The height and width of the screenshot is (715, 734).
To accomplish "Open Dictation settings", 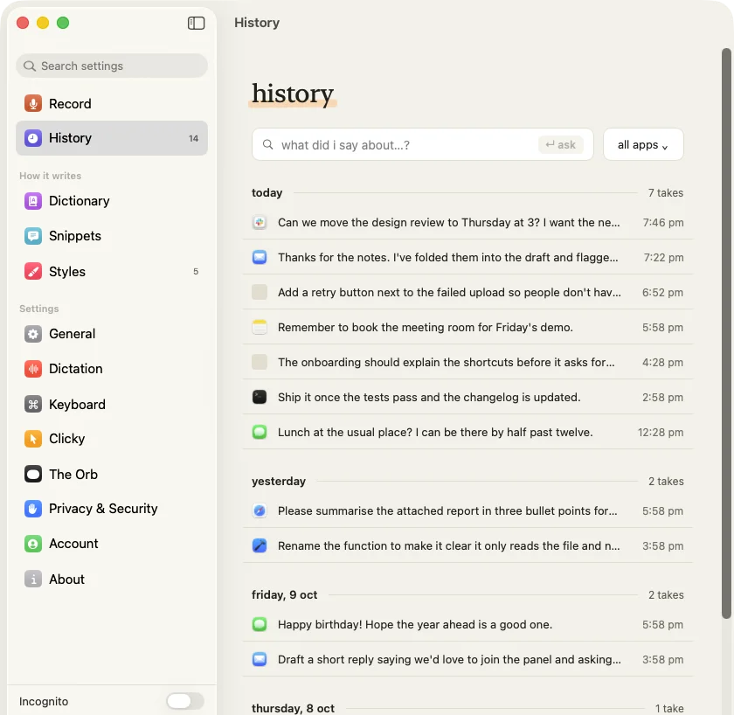I will pyautogui.click(x=112, y=369).
